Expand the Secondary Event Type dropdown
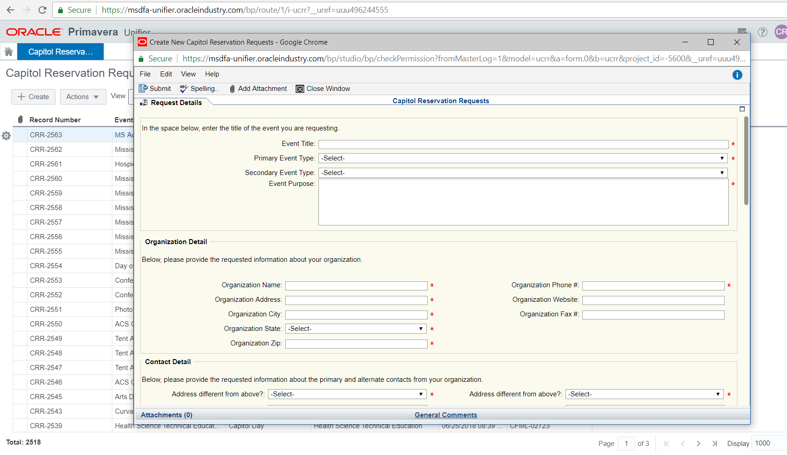This screenshot has width=787, height=455. click(x=523, y=173)
